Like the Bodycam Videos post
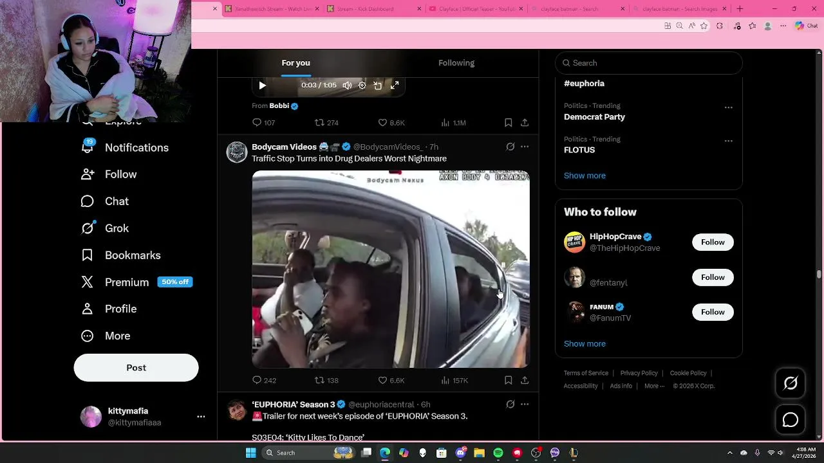The height and width of the screenshot is (463, 824). click(x=391, y=380)
